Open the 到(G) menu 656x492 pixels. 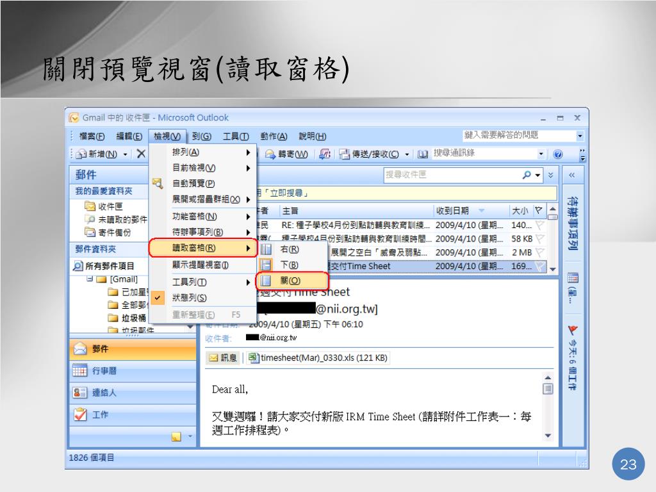(202, 136)
